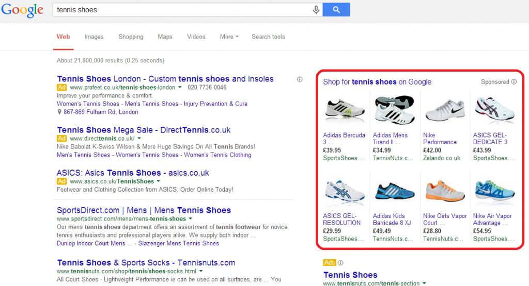Open ASICS GEL-DEDICATE 3 product title
This screenshot has width=529, height=286.
pyautogui.click(x=490, y=139)
